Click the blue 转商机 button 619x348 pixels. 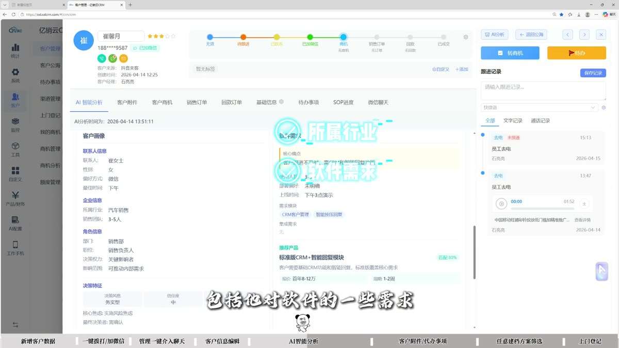click(510, 53)
